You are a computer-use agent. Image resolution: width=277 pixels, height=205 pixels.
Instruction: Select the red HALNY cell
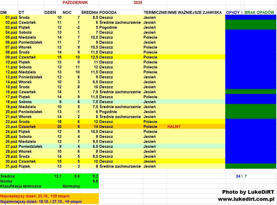coord(174,127)
